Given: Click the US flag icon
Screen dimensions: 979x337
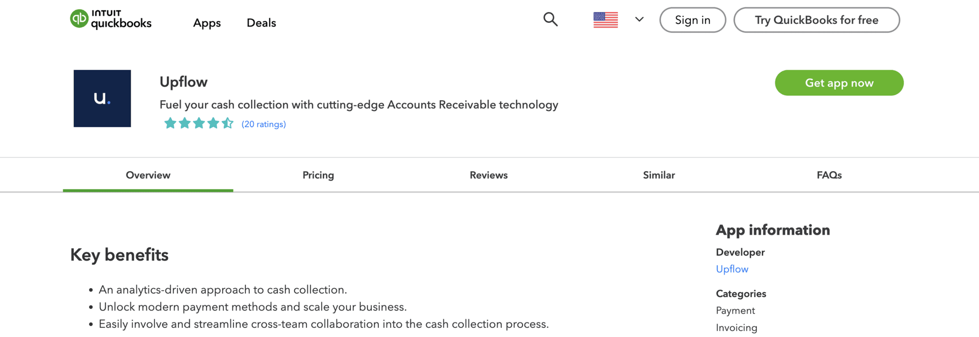Looking at the screenshot, I should tap(605, 20).
